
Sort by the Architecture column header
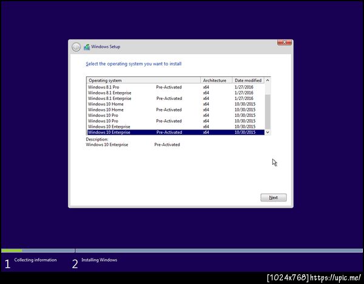(216, 81)
